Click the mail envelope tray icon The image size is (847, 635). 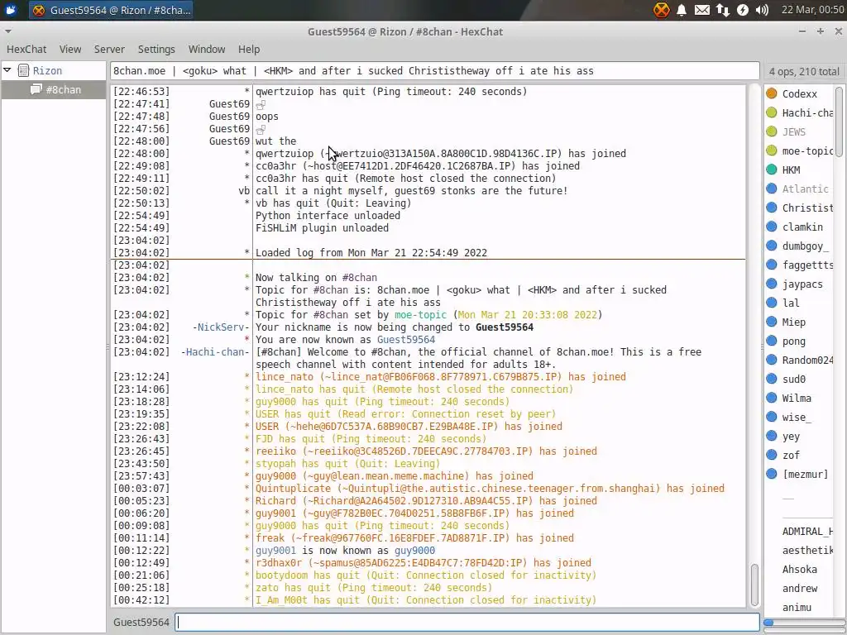(701, 10)
